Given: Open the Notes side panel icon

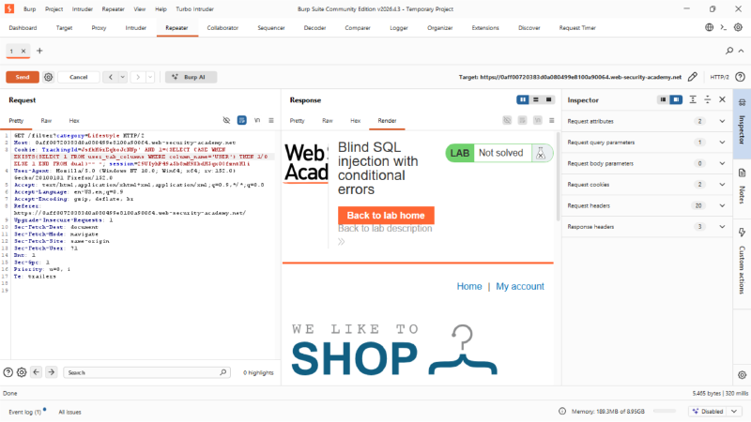Looking at the screenshot, I should (742, 173).
